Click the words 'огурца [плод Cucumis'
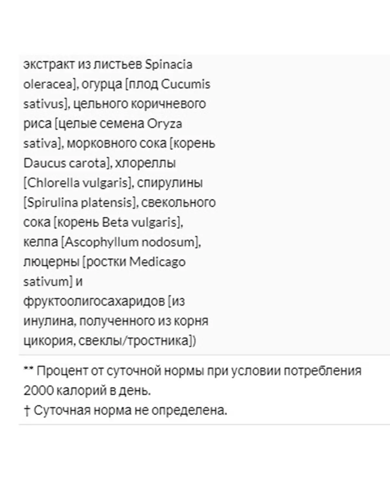The image size is (390, 488). (146, 85)
